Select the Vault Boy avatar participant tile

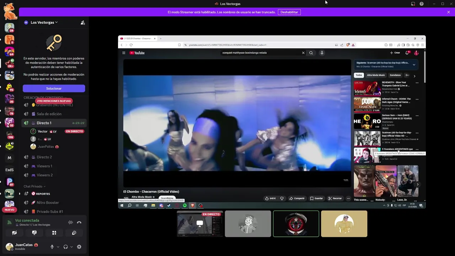248,224
